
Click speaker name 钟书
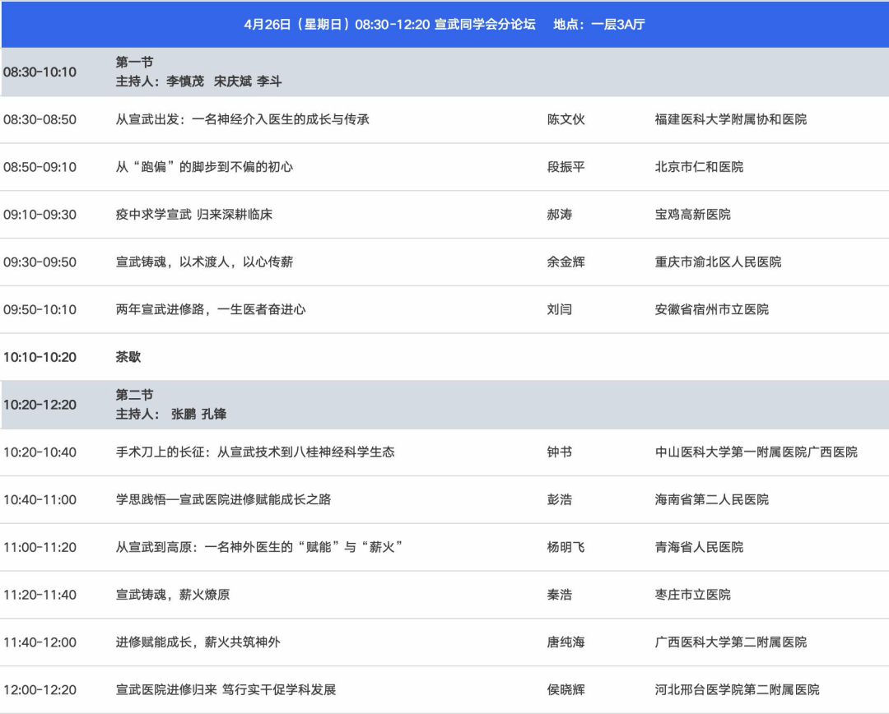point(559,452)
